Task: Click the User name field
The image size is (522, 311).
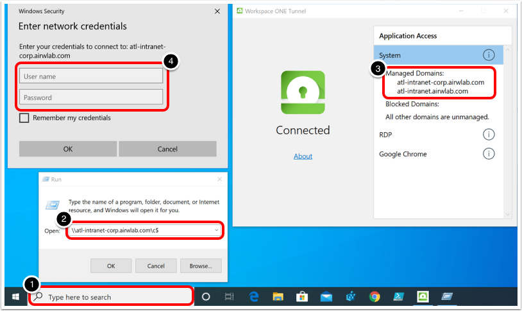Action: coord(90,76)
